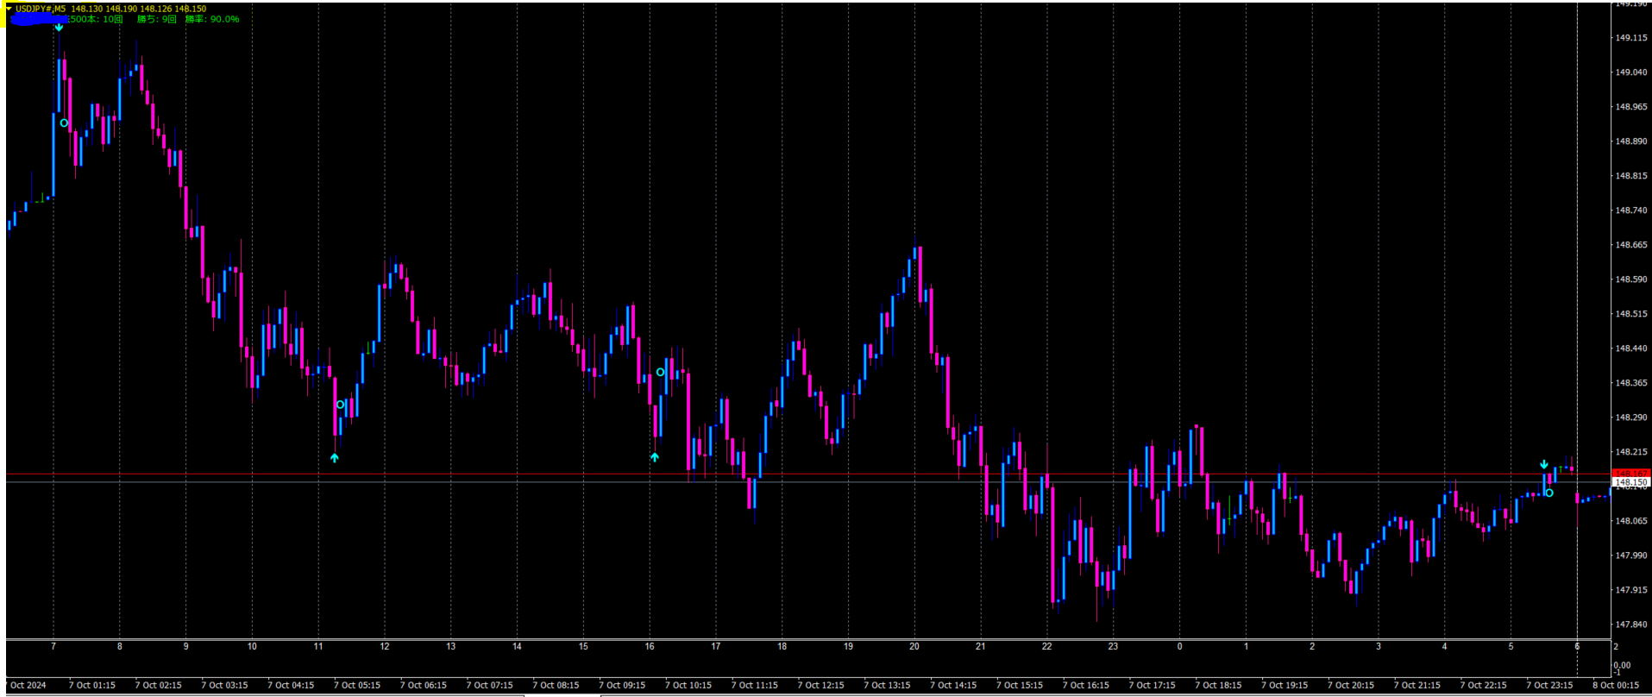Click the 148.440 price axis label
This screenshot has height=697, width=1652.
point(1631,348)
